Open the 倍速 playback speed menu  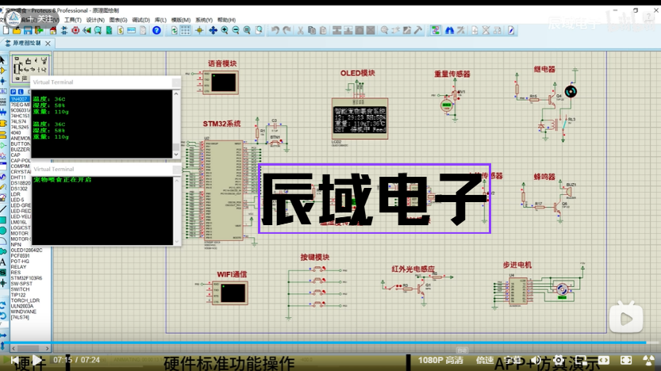(x=485, y=361)
